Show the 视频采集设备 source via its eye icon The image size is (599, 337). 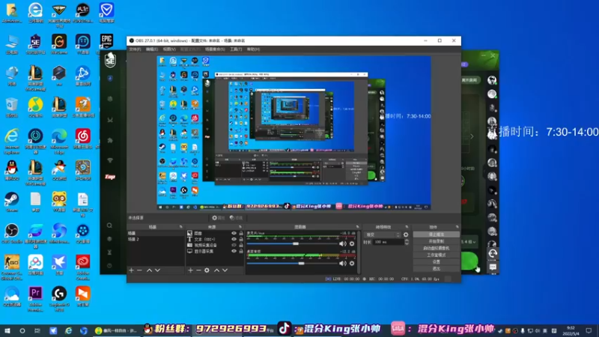coord(234,246)
